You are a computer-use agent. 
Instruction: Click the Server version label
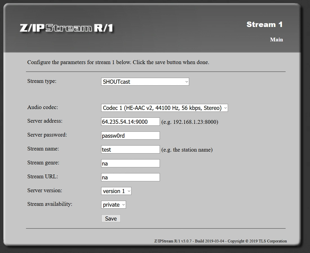point(45,191)
